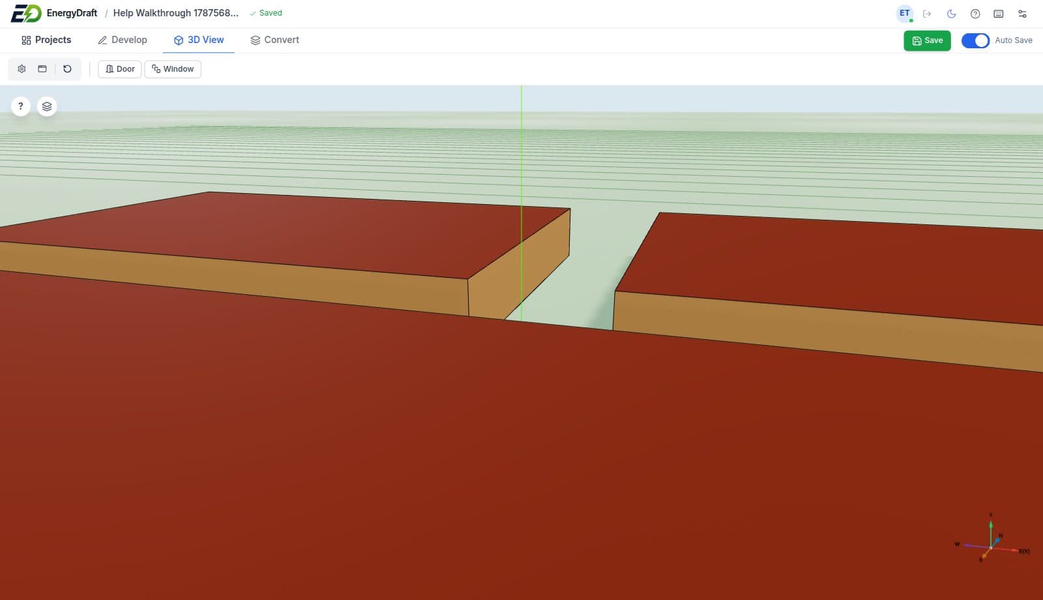The height and width of the screenshot is (600, 1043).
Task: Open the layers panel button in the viewport
Action: click(x=47, y=106)
